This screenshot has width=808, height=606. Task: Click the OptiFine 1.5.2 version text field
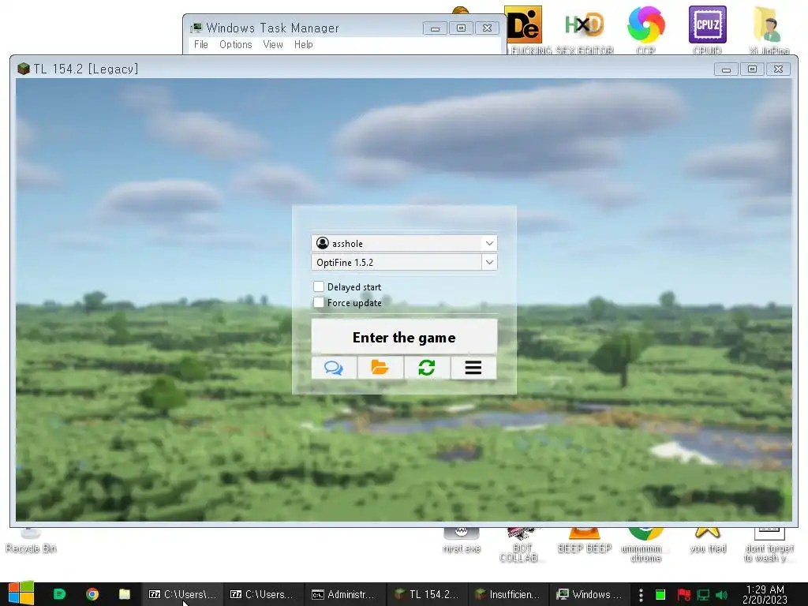click(397, 262)
